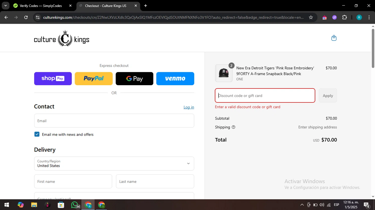Click the First name field
Image resolution: width=375 pixels, height=210 pixels.
[x=73, y=181]
